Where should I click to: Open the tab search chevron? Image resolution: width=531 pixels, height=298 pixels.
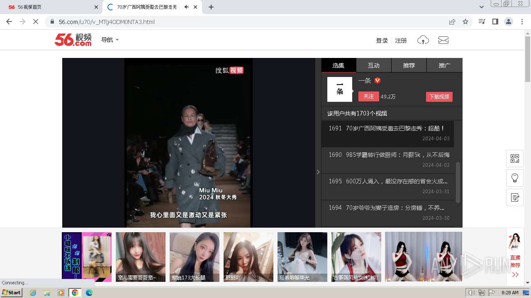coord(481,7)
